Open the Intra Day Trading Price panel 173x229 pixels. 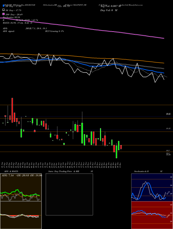pyautogui.click(x=69, y=194)
